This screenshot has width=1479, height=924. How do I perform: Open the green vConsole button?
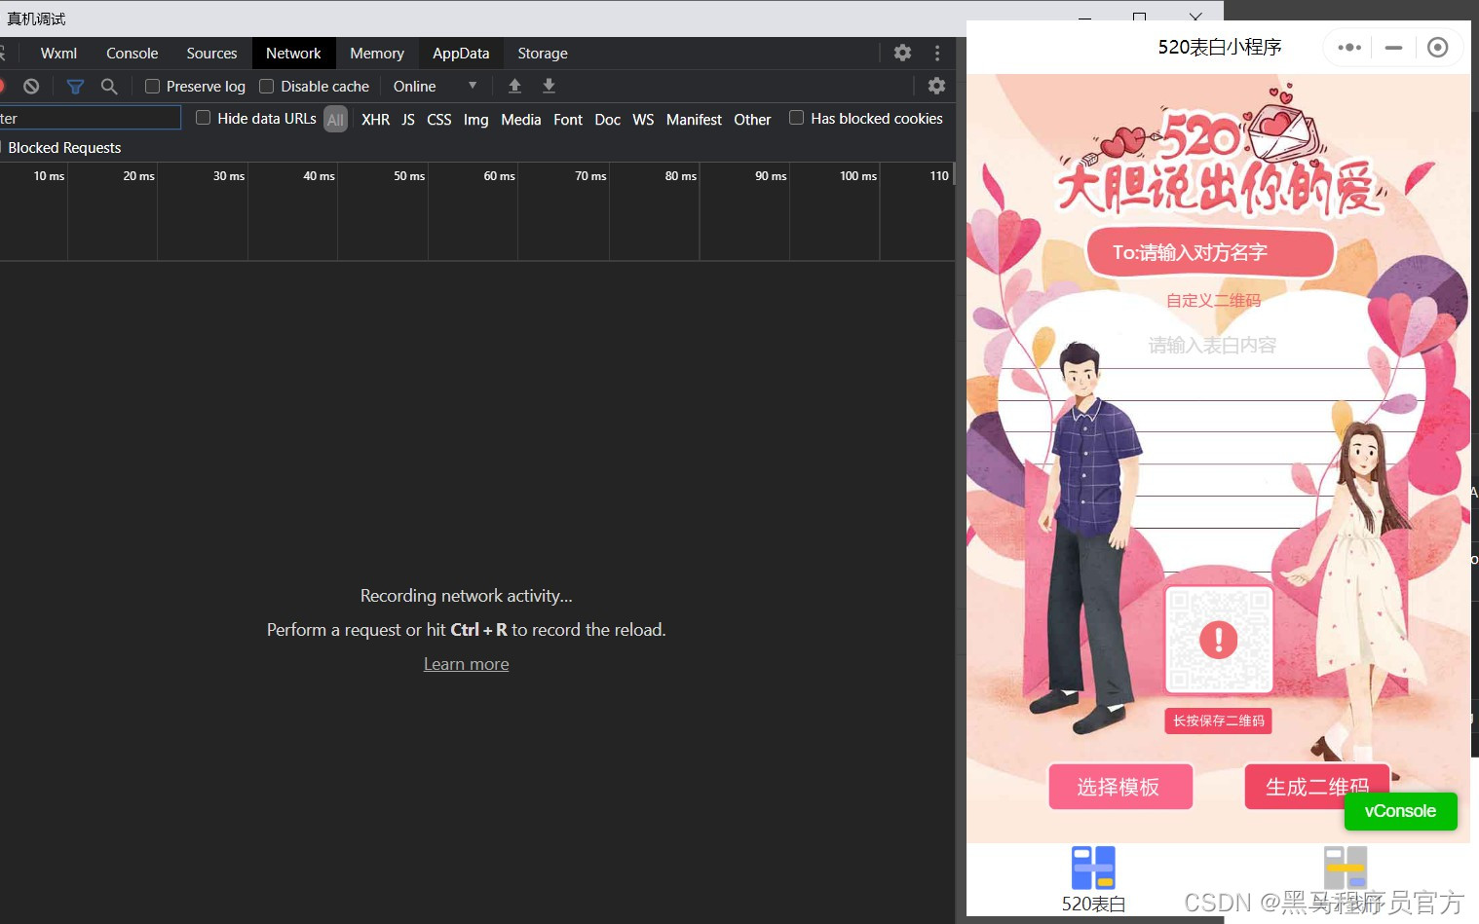[1400, 811]
